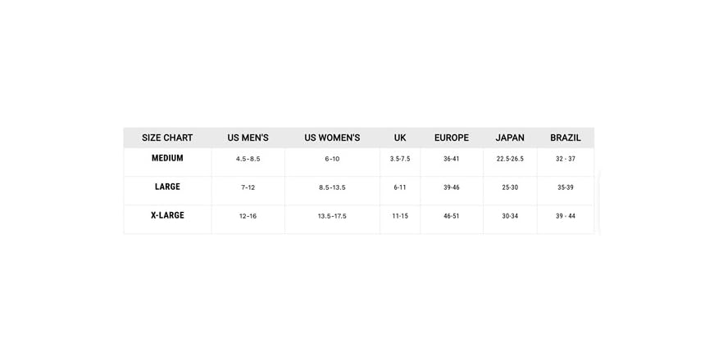
Task: Click the Medium US Men's 4.5–8.5 cell
Action: coord(248,159)
